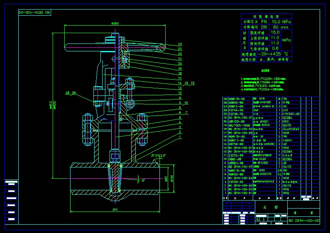Click the mirrored drawing number at top-left
This screenshot has height=233, width=330.
34,13
